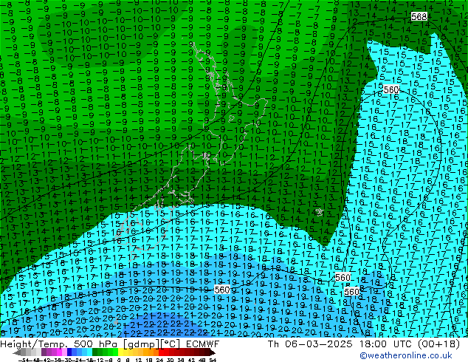Click the dark blue swatch in the legend
Viewport: 468px width, 362px height.
click(69, 353)
